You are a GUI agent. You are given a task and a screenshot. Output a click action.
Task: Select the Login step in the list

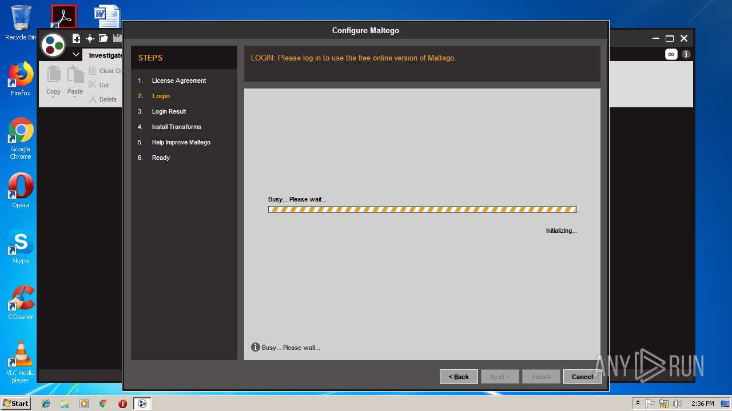[161, 96]
